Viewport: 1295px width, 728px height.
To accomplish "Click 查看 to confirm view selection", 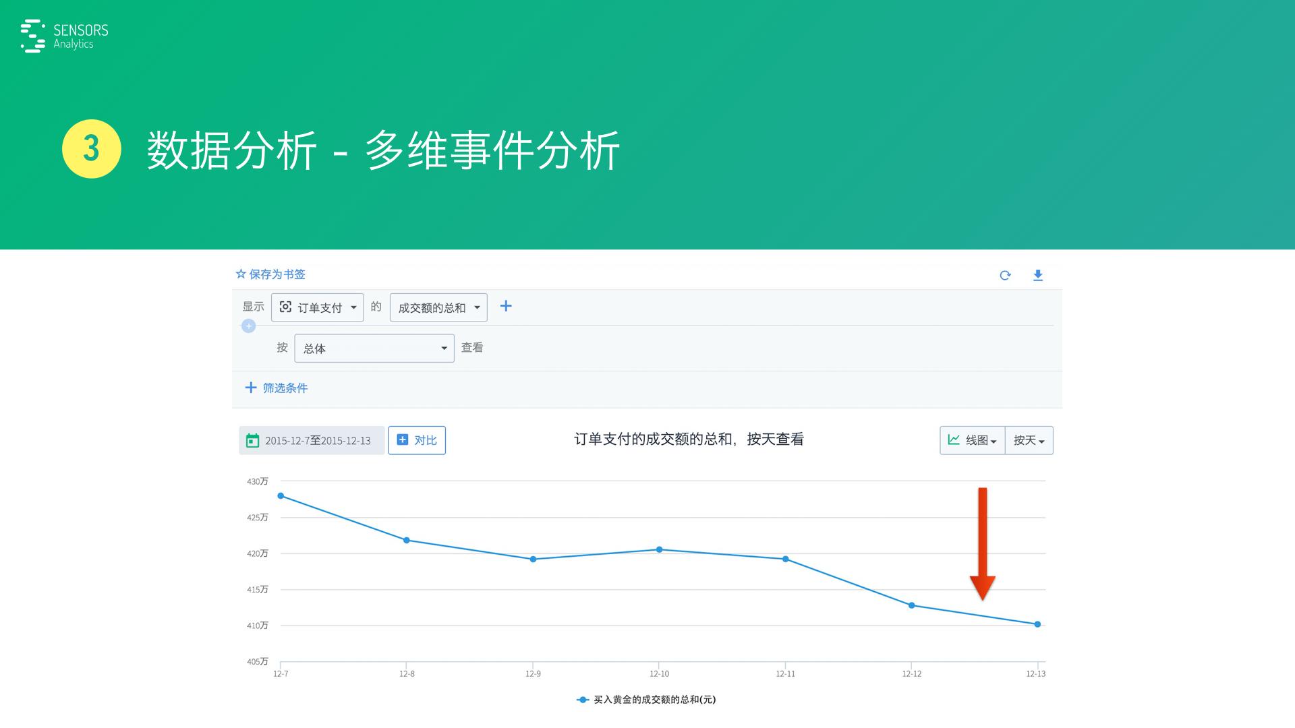I will (472, 348).
